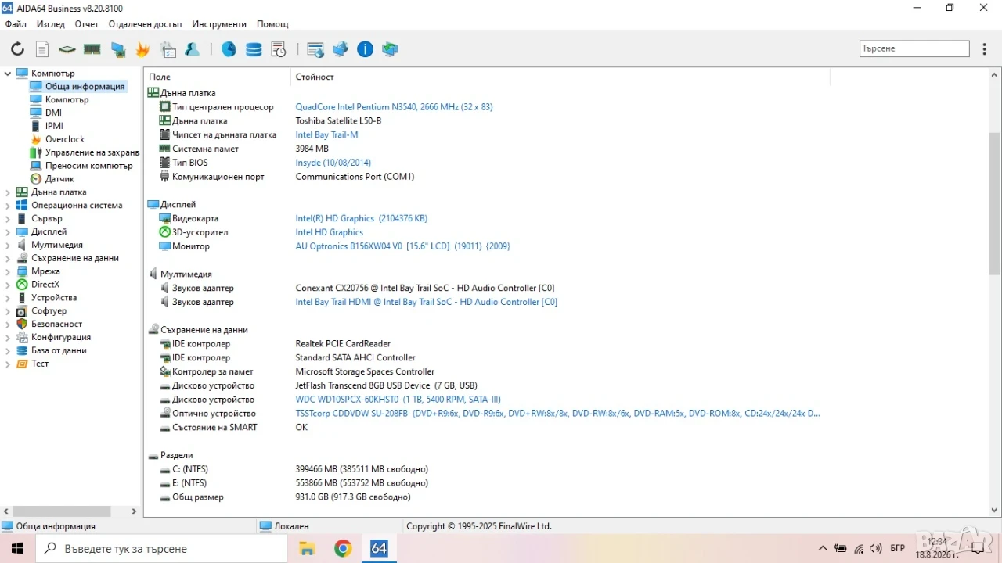Click the green arrow monitors update icon
Screen dimensions: 1002x563
coord(390,49)
